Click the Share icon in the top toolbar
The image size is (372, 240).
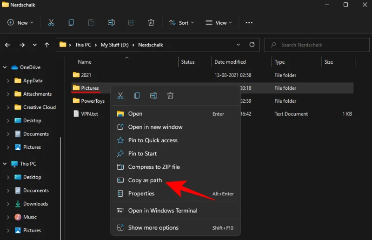[x=131, y=23]
